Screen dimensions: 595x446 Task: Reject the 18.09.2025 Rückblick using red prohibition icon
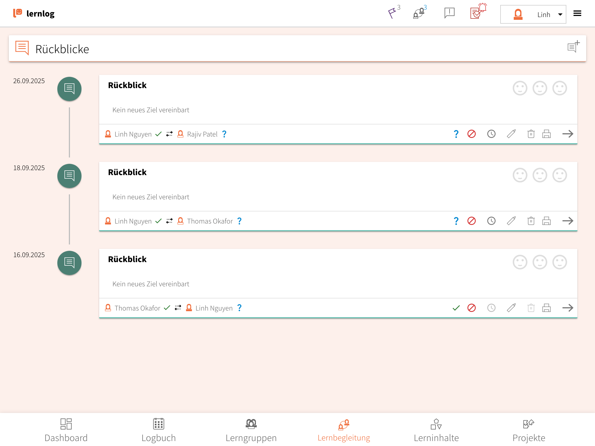pos(472,221)
